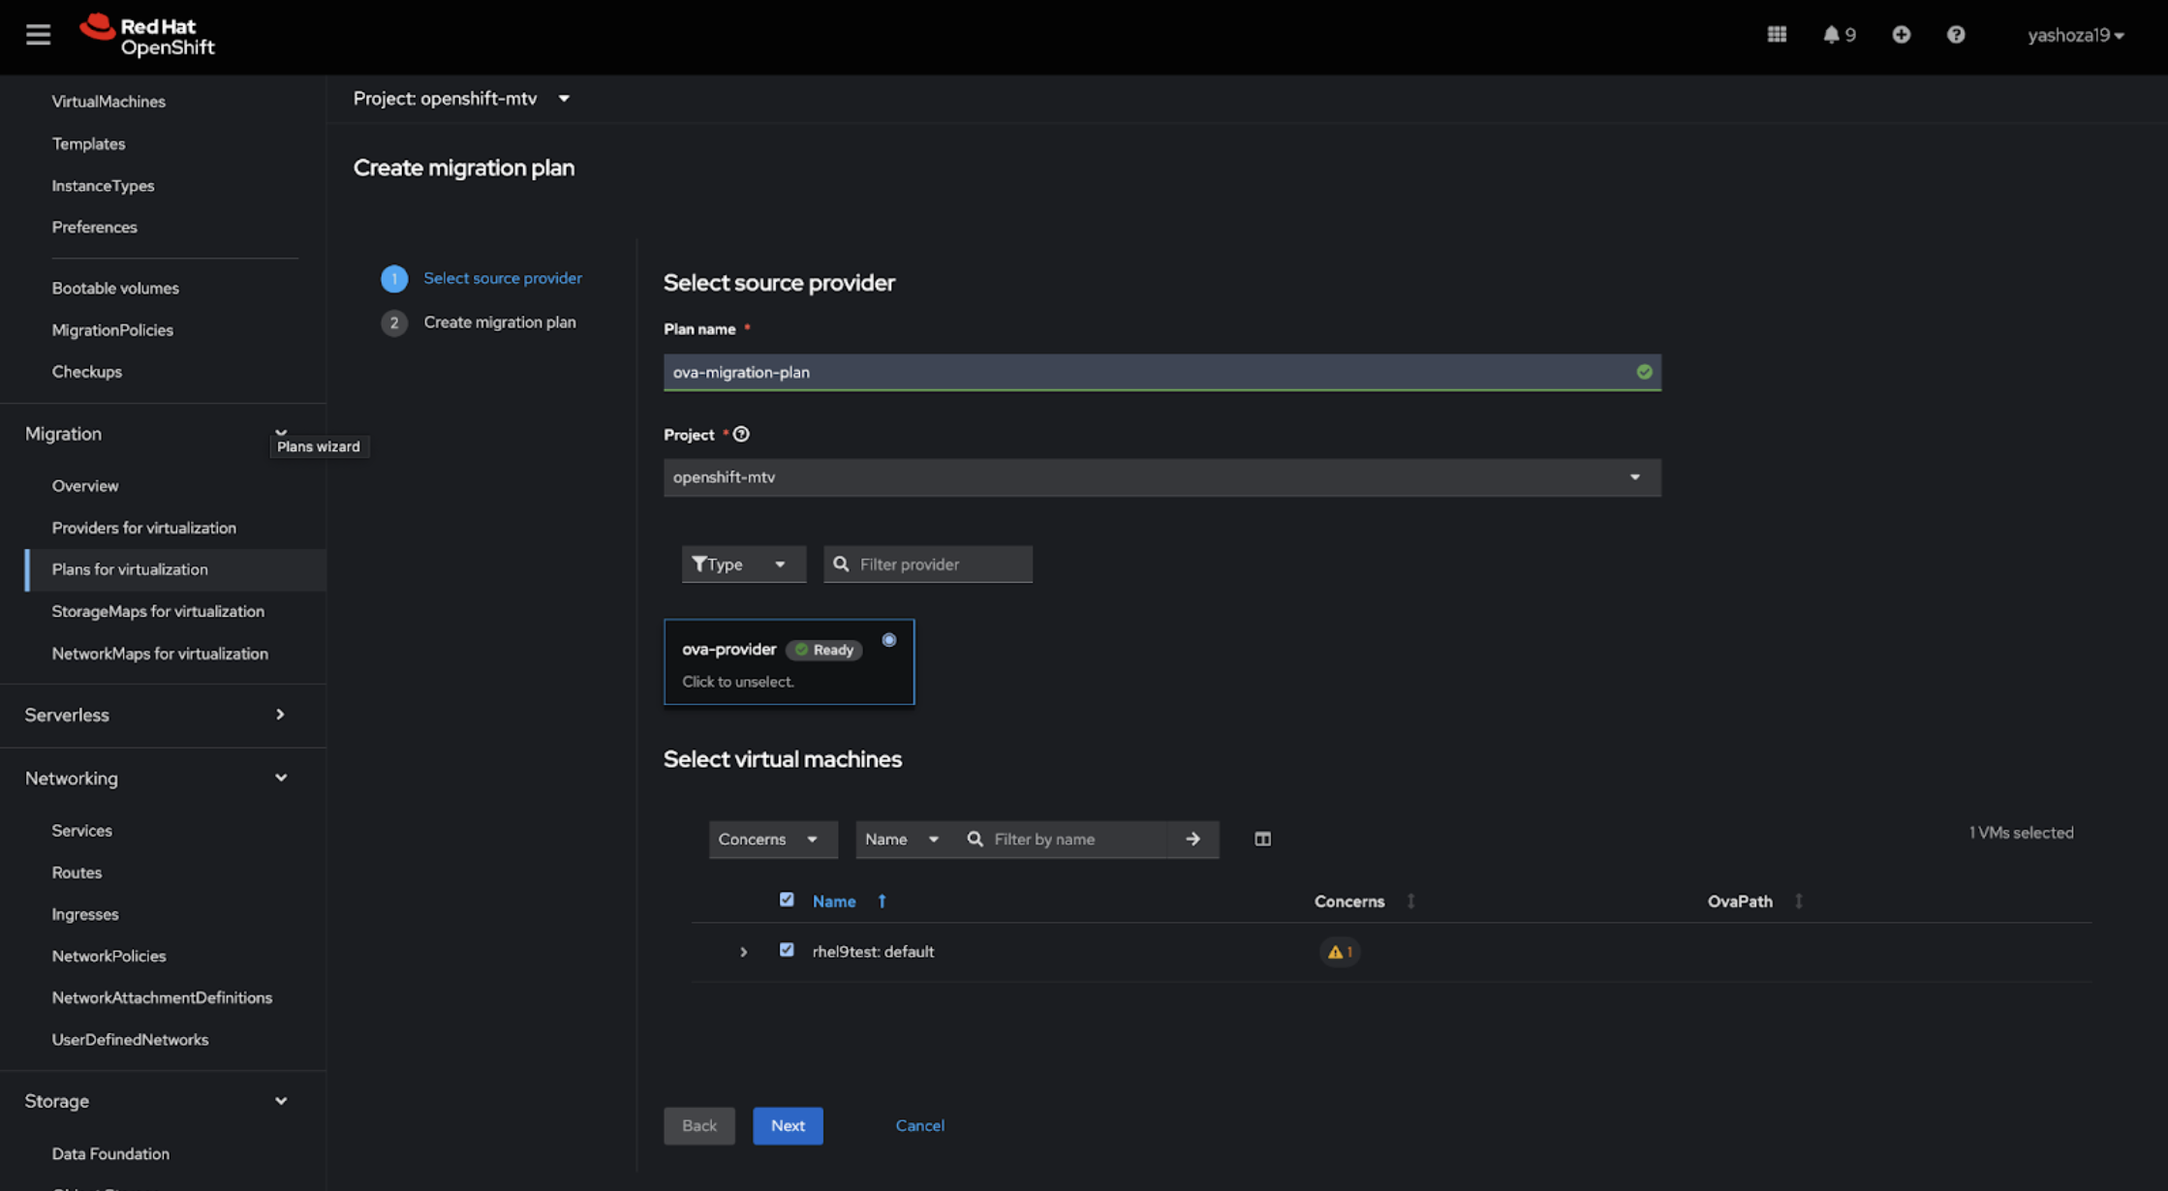Open the Type filter dropdown
The image size is (2168, 1191).
(x=742, y=565)
